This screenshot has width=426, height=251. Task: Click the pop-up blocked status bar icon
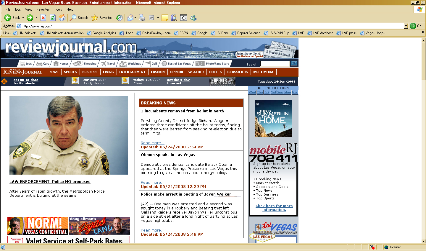tap(372, 247)
